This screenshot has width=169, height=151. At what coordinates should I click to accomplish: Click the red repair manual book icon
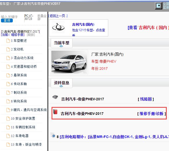click(55, 112)
